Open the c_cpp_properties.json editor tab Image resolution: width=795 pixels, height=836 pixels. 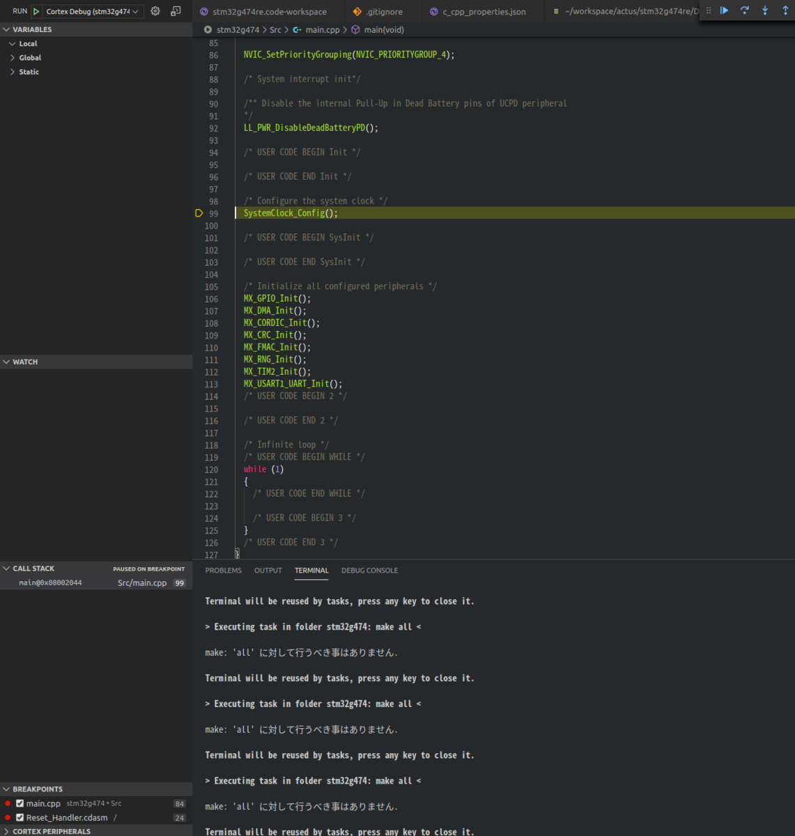tap(484, 12)
